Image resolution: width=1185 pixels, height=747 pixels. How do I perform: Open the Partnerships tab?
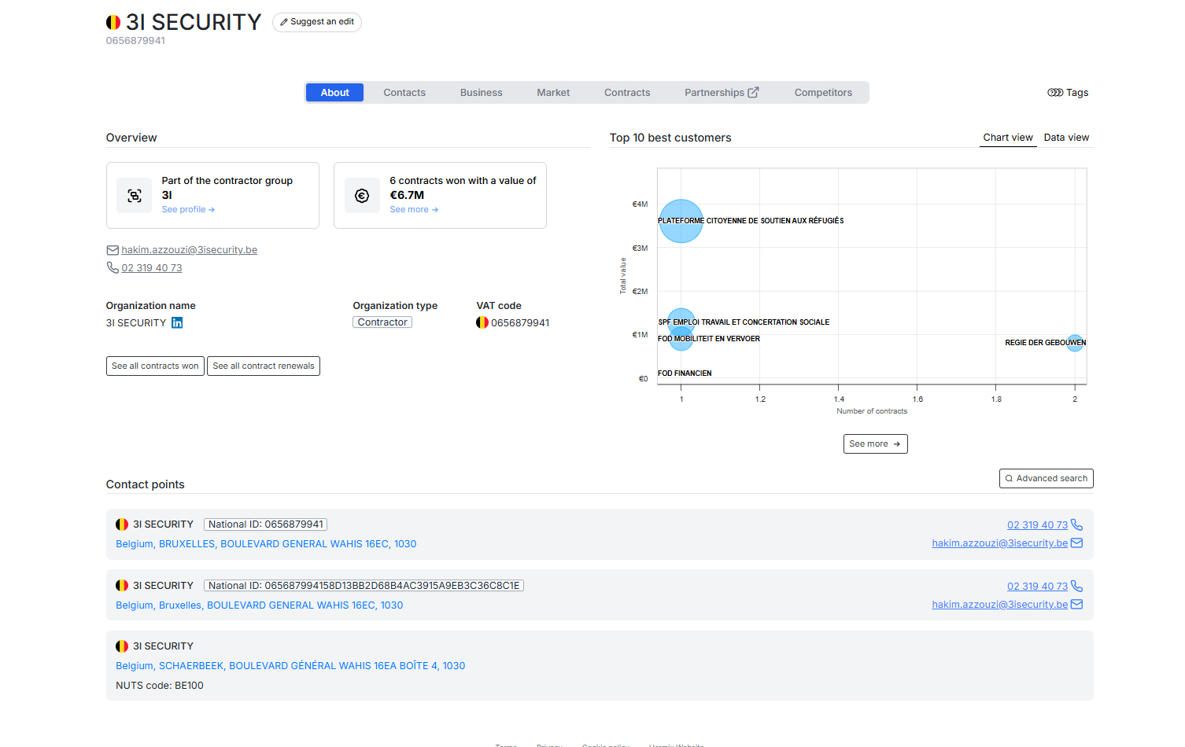tap(722, 93)
